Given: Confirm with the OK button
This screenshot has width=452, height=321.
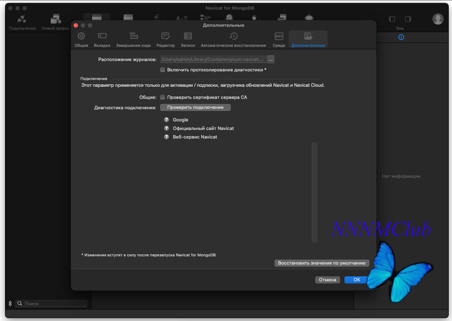Looking at the screenshot, I should coord(357,280).
